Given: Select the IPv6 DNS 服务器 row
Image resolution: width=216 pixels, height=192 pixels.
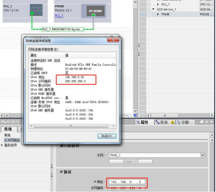Looking at the screenshot, I should [72, 110].
